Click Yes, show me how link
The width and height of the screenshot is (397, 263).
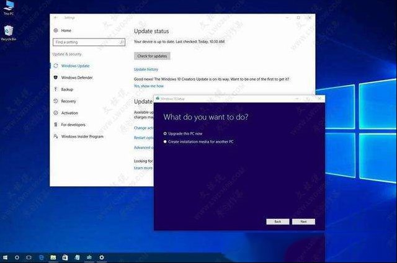coord(149,86)
